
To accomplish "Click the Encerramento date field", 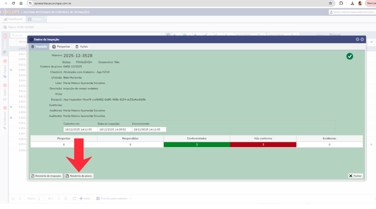I will click(149, 129).
